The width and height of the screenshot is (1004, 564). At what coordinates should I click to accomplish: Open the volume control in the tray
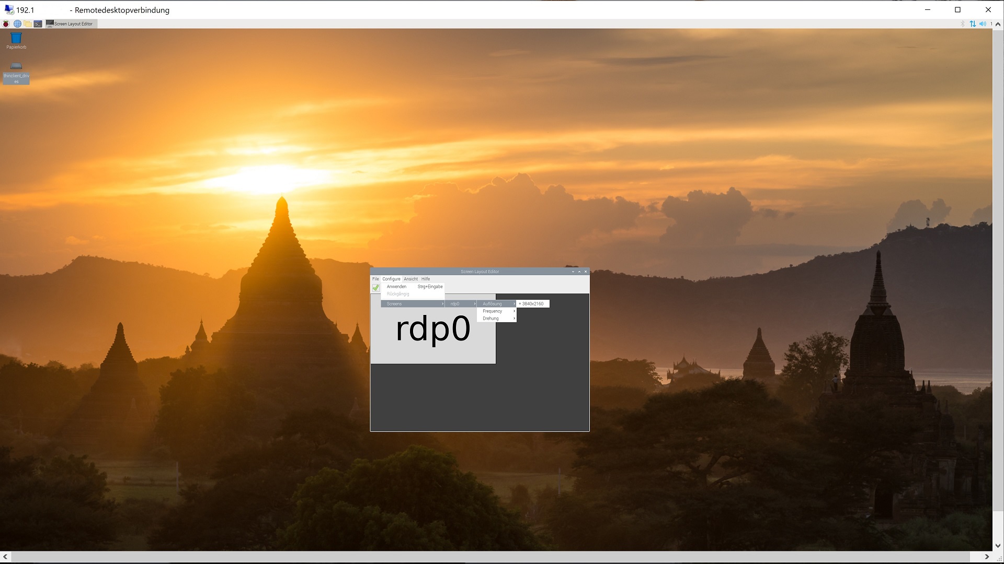point(984,23)
